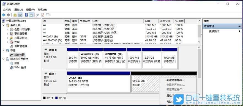Collapse the 磁盘管理 actions section arrow
The height and width of the screenshot is (106, 243).
coord(239,26)
